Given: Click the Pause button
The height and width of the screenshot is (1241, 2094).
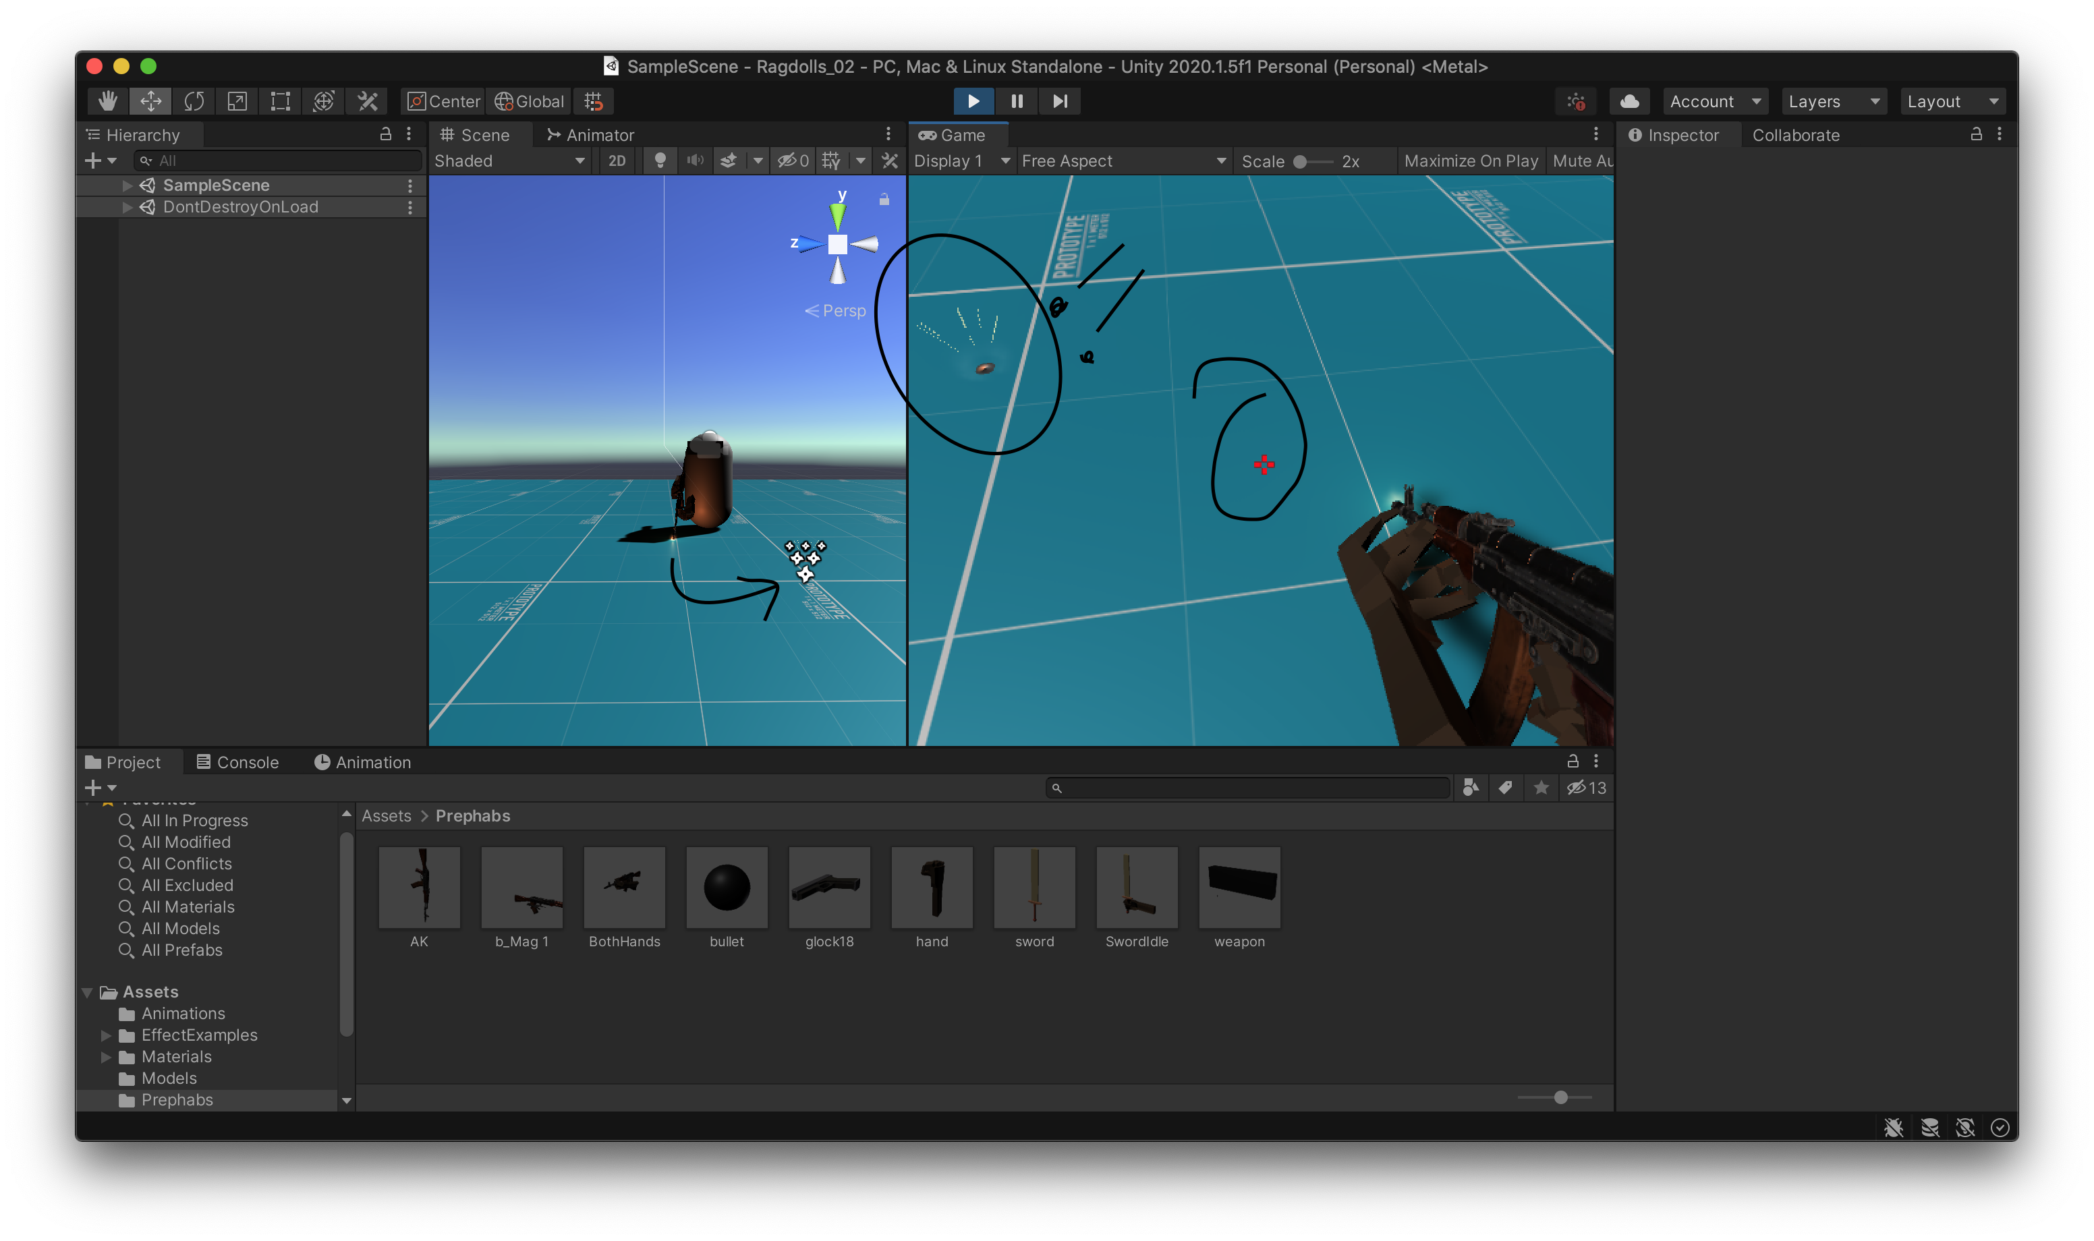Looking at the screenshot, I should pos(1017,101).
